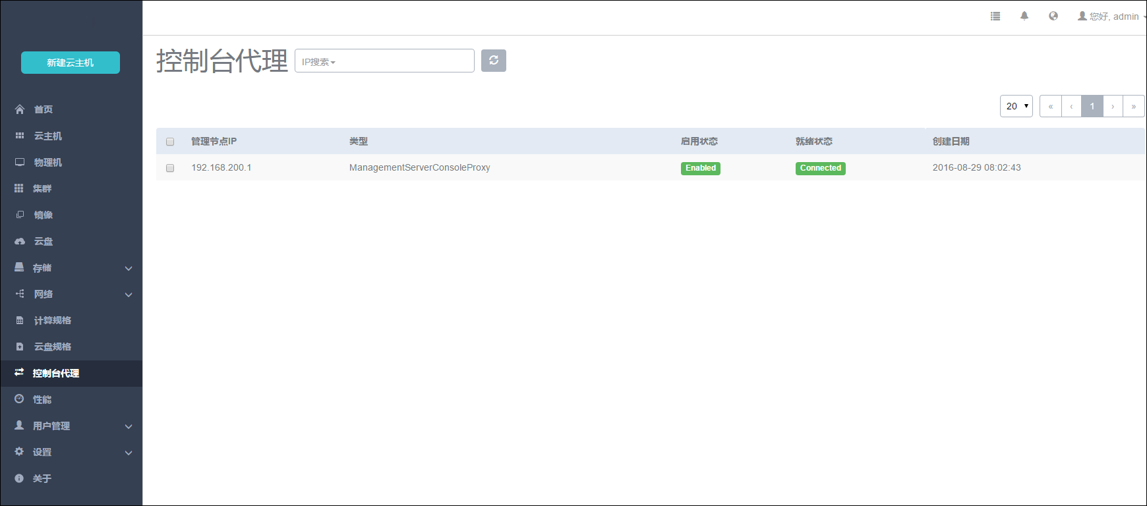Open the 云主机 icon in sidebar
This screenshot has height=506, width=1147.
[20, 136]
